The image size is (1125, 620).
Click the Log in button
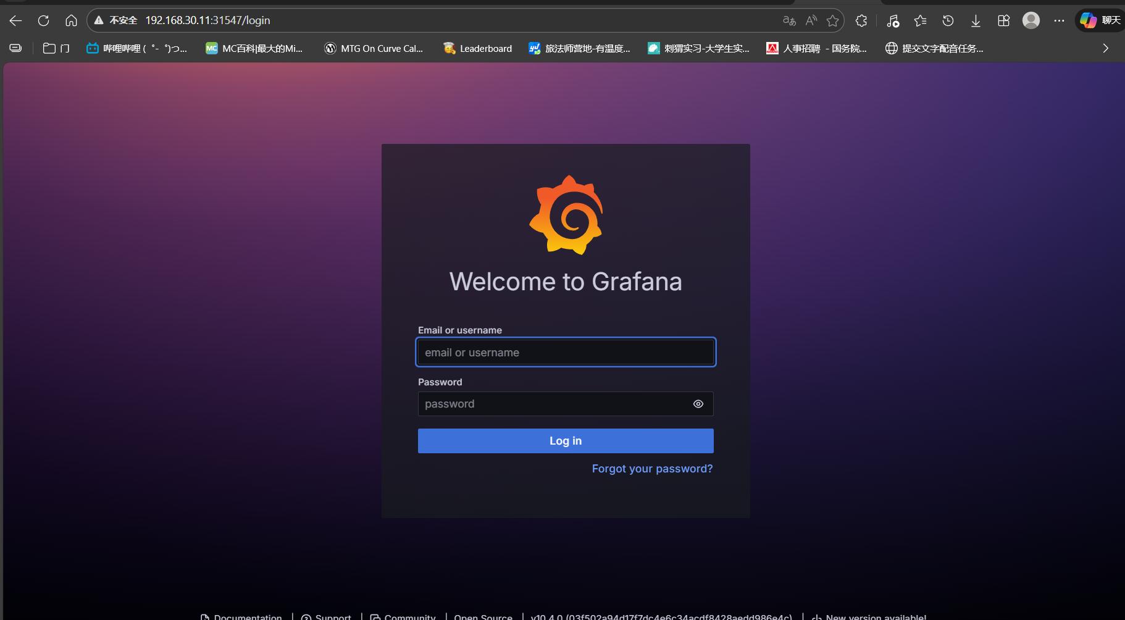566,441
